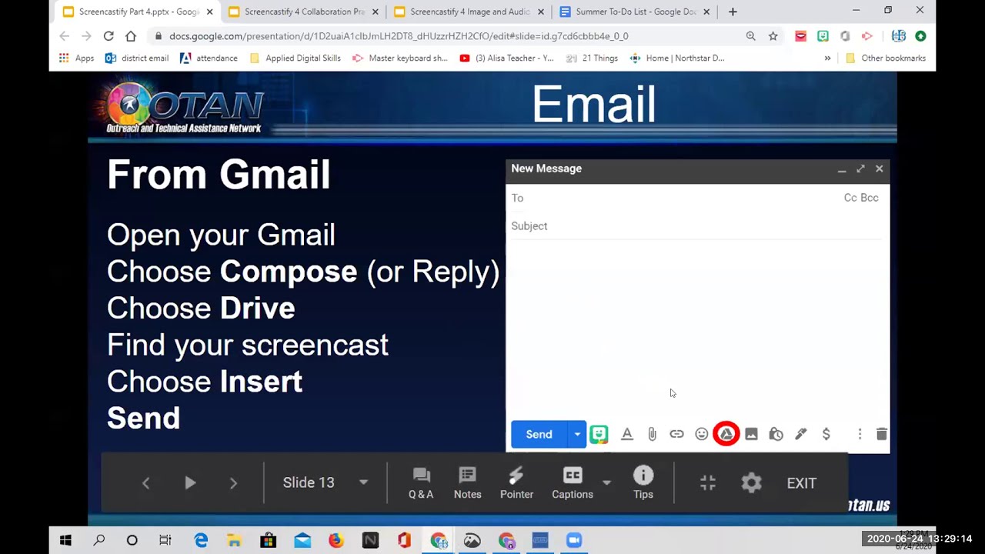Advance to next slide arrow in presenter bar
Screen dimensions: 985x554
pyautogui.click(x=233, y=483)
